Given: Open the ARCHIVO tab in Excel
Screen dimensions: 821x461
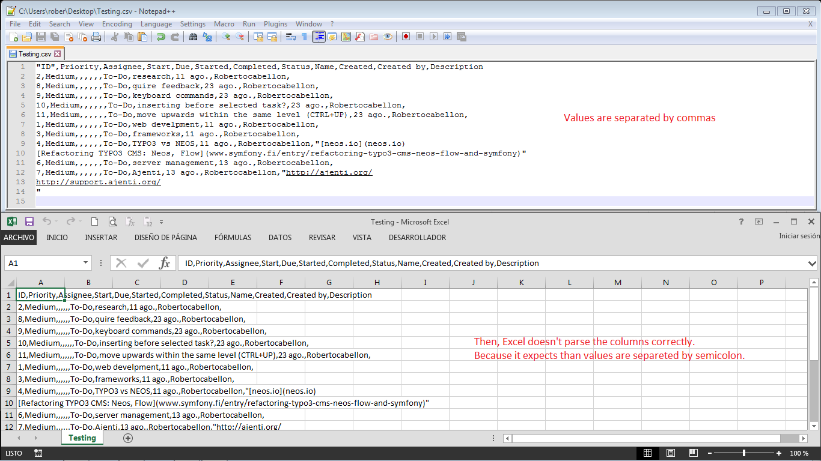Looking at the screenshot, I should [x=19, y=238].
